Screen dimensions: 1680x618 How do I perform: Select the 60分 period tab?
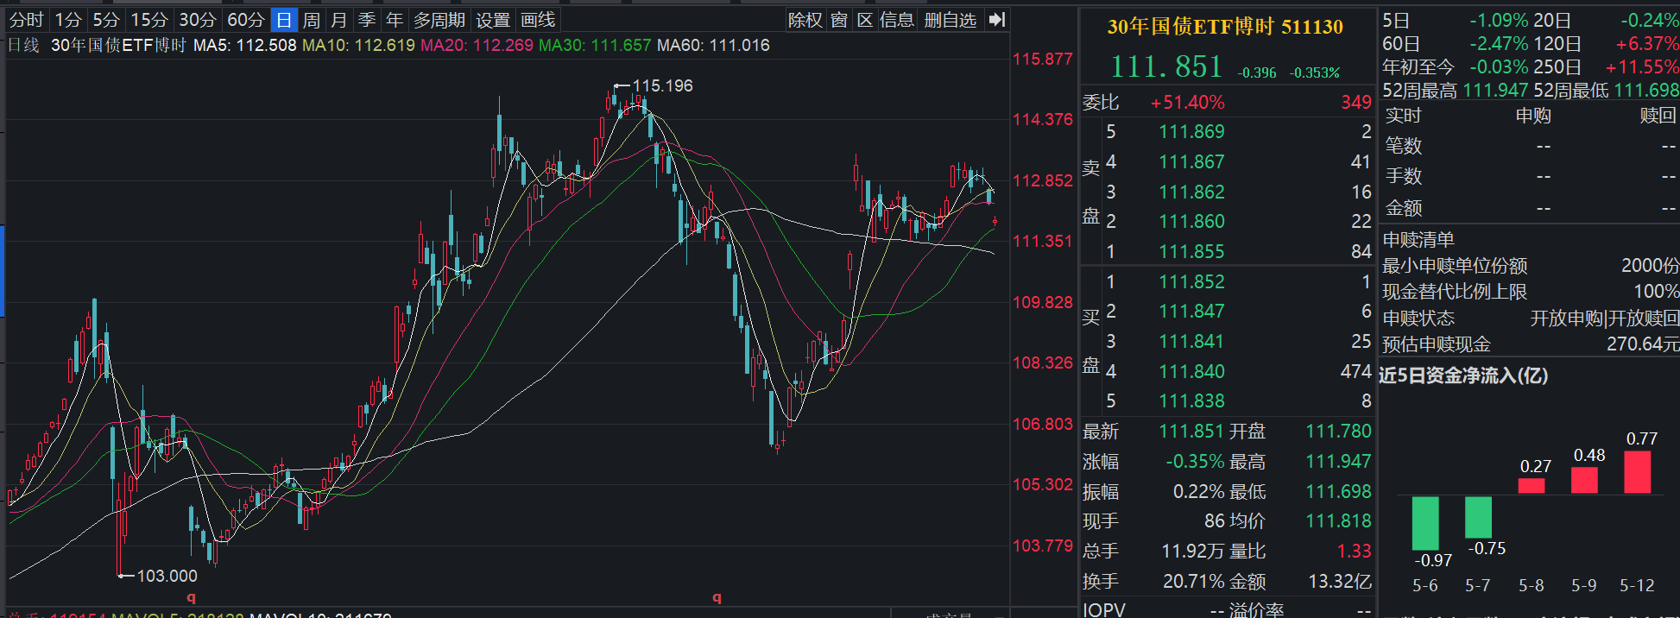(245, 20)
